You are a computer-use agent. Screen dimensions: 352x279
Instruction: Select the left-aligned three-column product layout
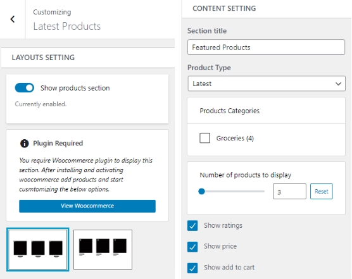[x=103, y=249]
